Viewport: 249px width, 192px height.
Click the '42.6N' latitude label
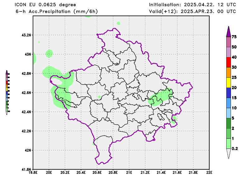(26, 93)
